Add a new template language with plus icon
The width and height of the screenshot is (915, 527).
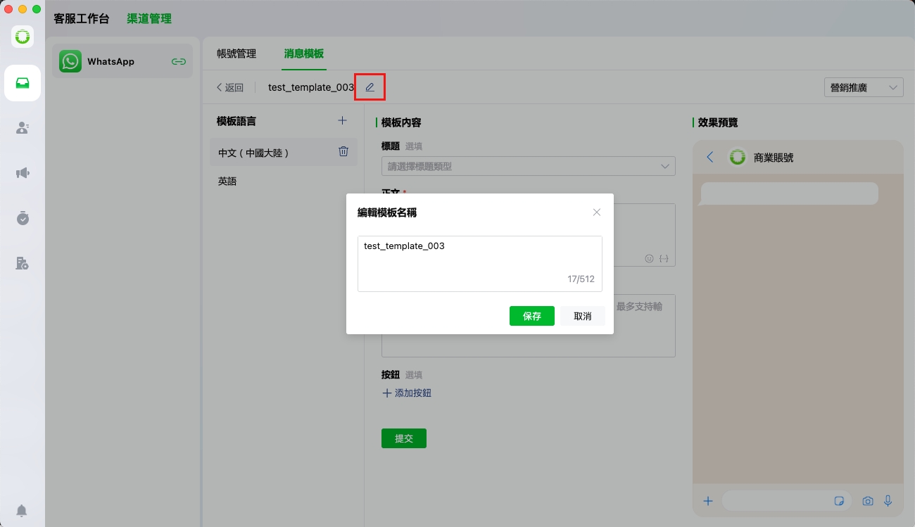(x=342, y=120)
